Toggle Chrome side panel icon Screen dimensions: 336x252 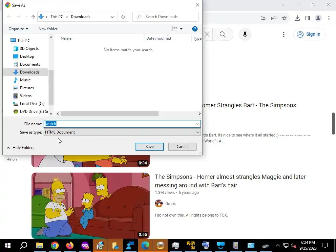tap(308, 18)
